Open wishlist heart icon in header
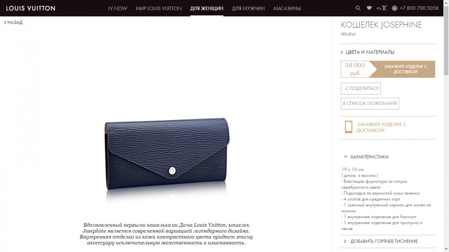449x252 pixels. click(x=369, y=8)
